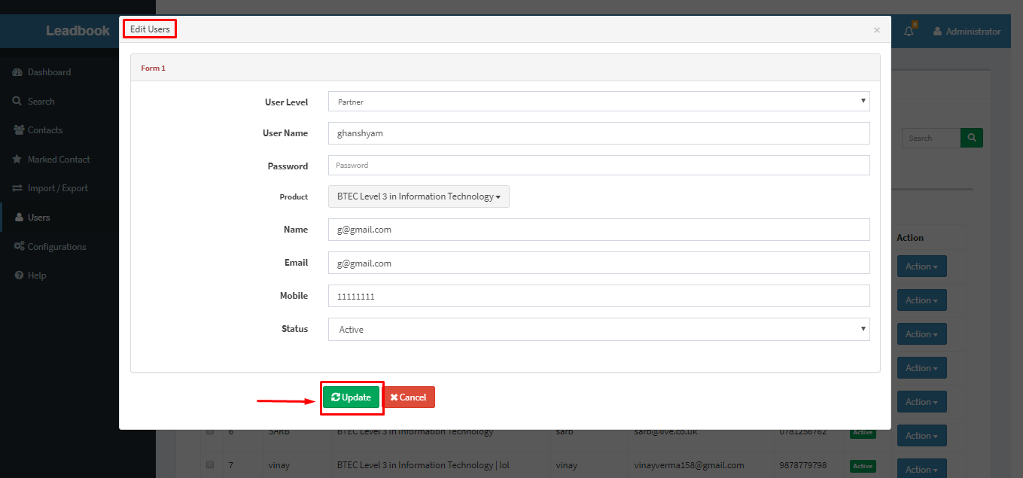Click the Update button
This screenshot has width=1023, height=478.
(351, 397)
